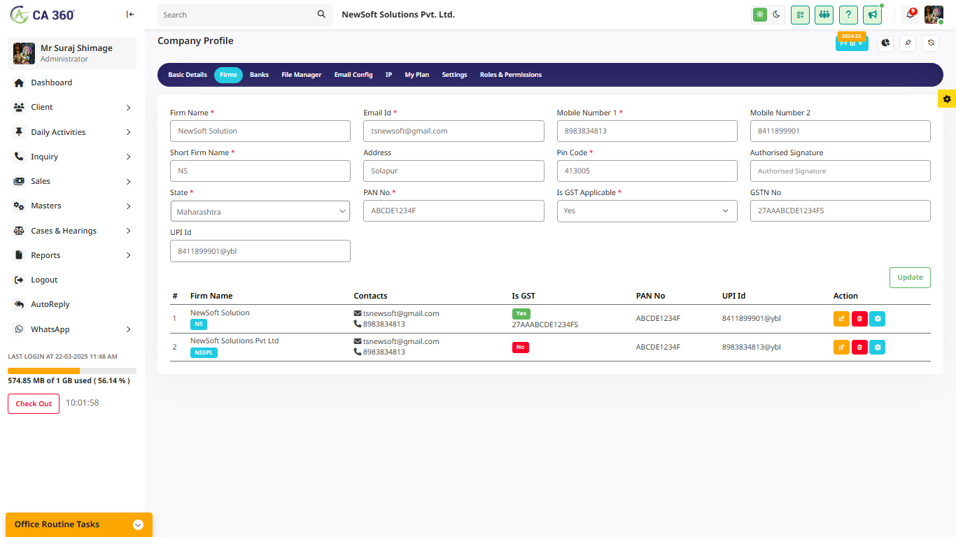The height and width of the screenshot is (537, 956).
Task: Expand the Office Routine Tasks panel
Action: click(79, 524)
